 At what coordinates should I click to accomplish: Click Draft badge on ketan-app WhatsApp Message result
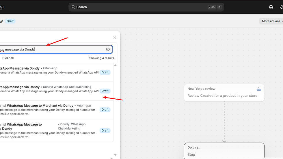105,72
